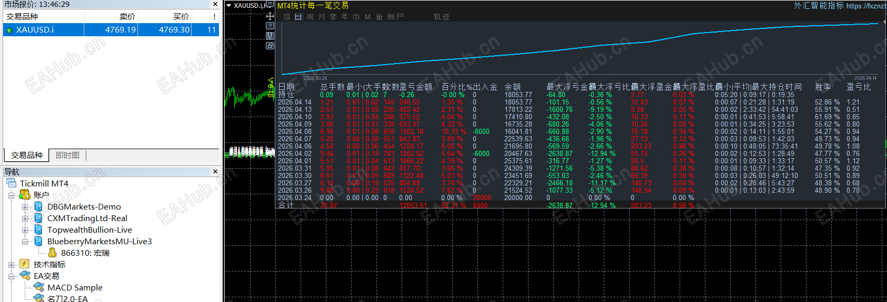887x302 pixels.
Task: Click the CXMTradingLtd-Real server icon
Action: tap(38, 218)
